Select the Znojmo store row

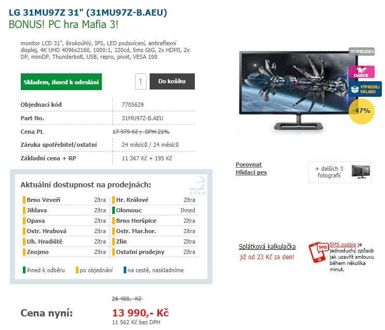[64, 252]
